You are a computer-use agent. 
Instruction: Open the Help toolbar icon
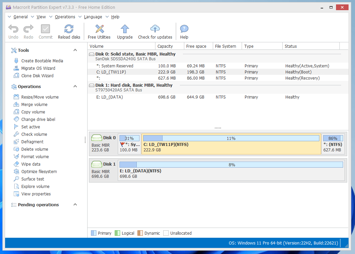pos(184,29)
